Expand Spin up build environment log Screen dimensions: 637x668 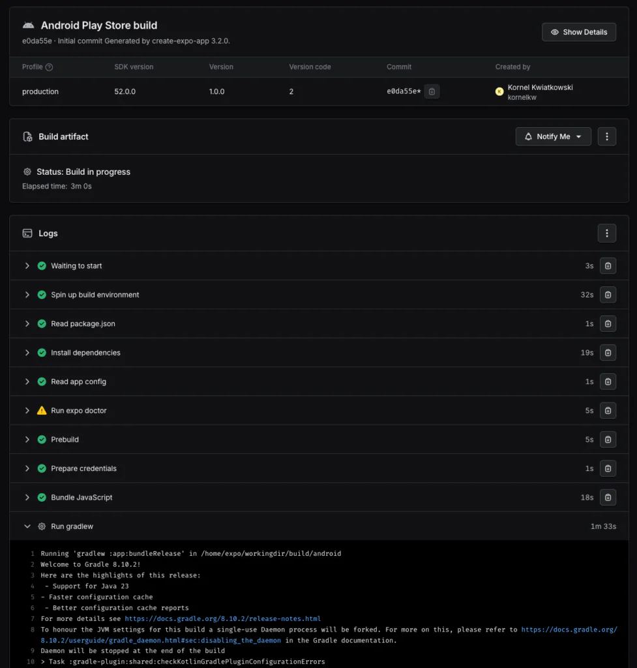[x=27, y=295]
